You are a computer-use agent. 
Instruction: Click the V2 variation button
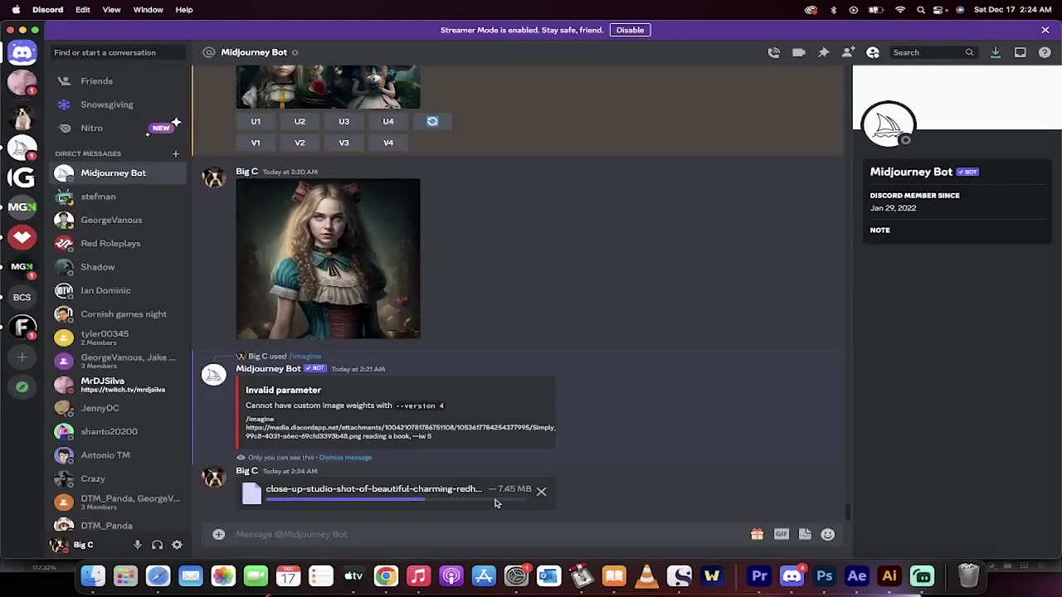click(x=300, y=143)
